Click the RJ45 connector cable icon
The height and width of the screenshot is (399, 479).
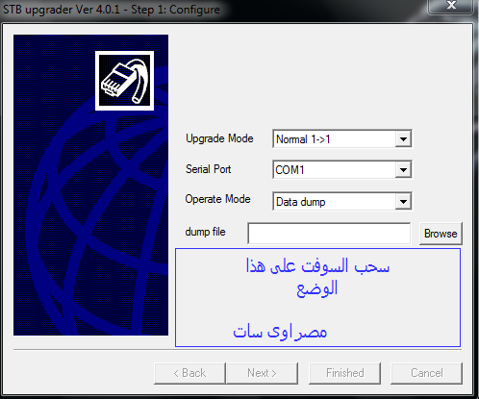click(124, 81)
